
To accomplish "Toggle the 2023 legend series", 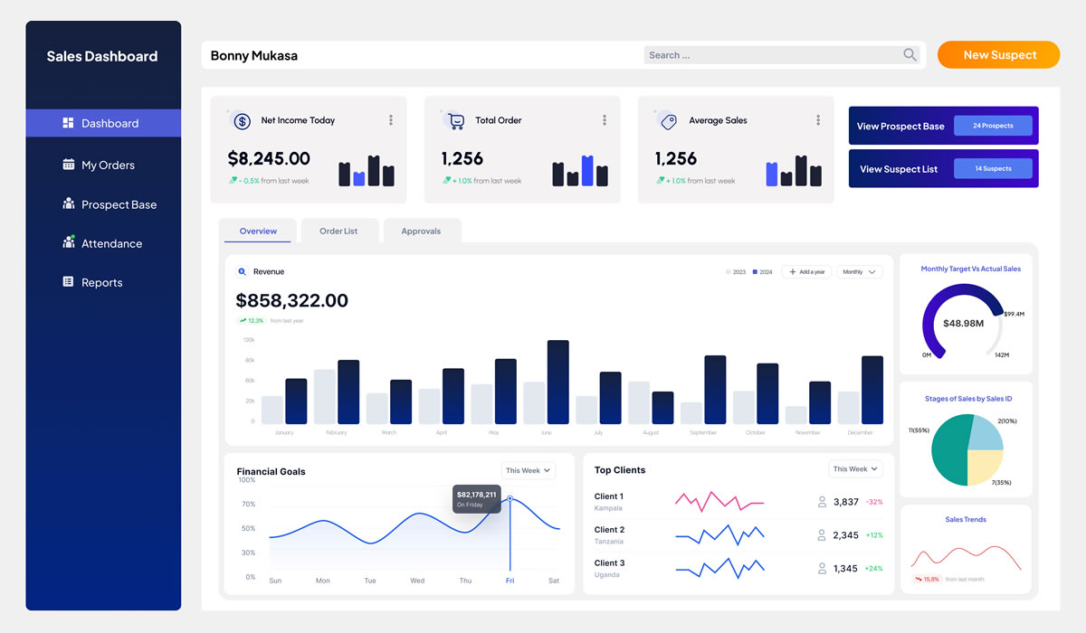I will tap(736, 272).
